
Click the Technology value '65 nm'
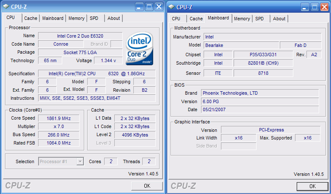[50, 60]
